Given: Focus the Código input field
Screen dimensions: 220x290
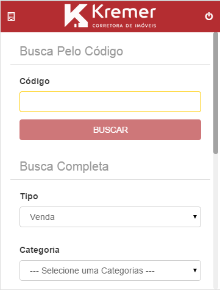Looking at the screenshot, I should [110, 102].
